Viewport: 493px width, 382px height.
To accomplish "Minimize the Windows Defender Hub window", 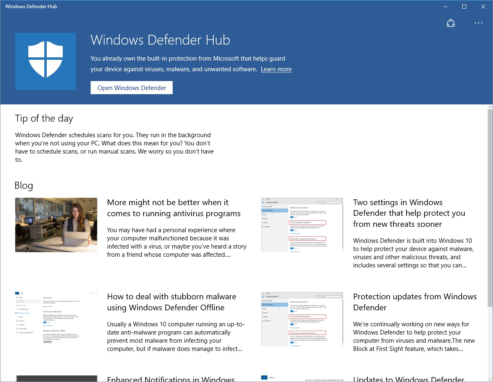I will click(x=445, y=7).
